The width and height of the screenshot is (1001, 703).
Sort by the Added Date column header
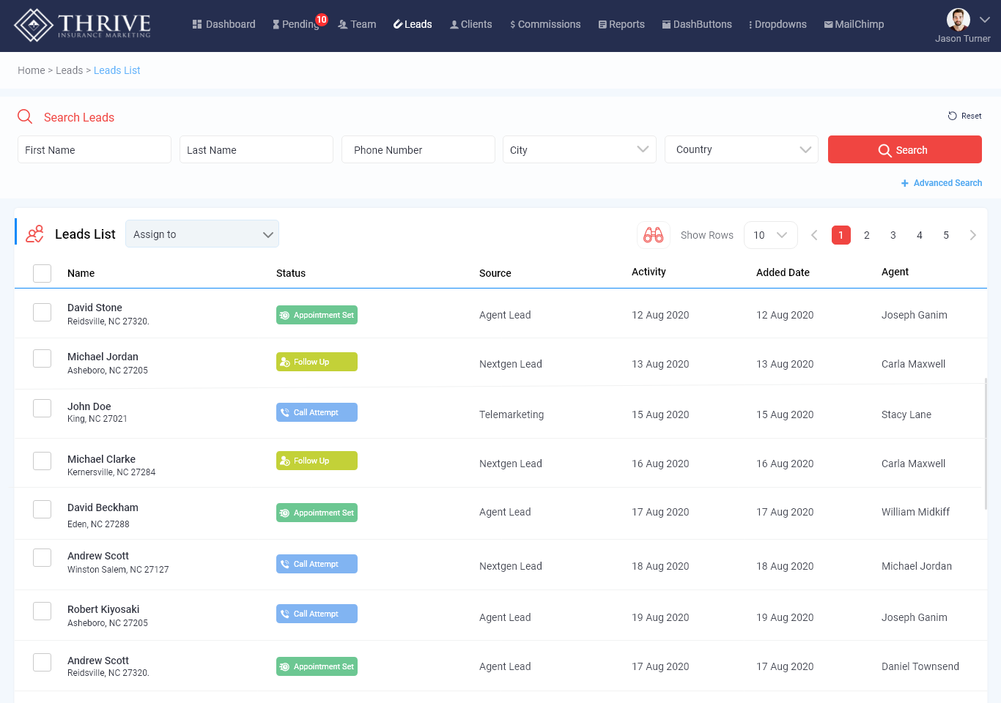pyautogui.click(x=783, y=272)
